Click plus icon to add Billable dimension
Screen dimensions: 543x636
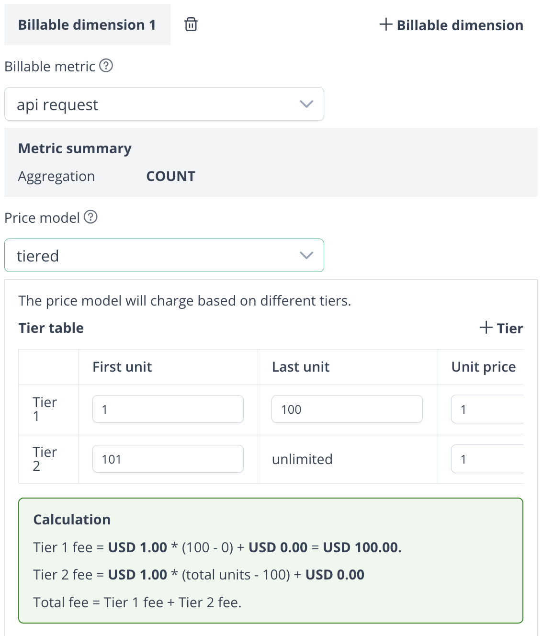point(386,24)
